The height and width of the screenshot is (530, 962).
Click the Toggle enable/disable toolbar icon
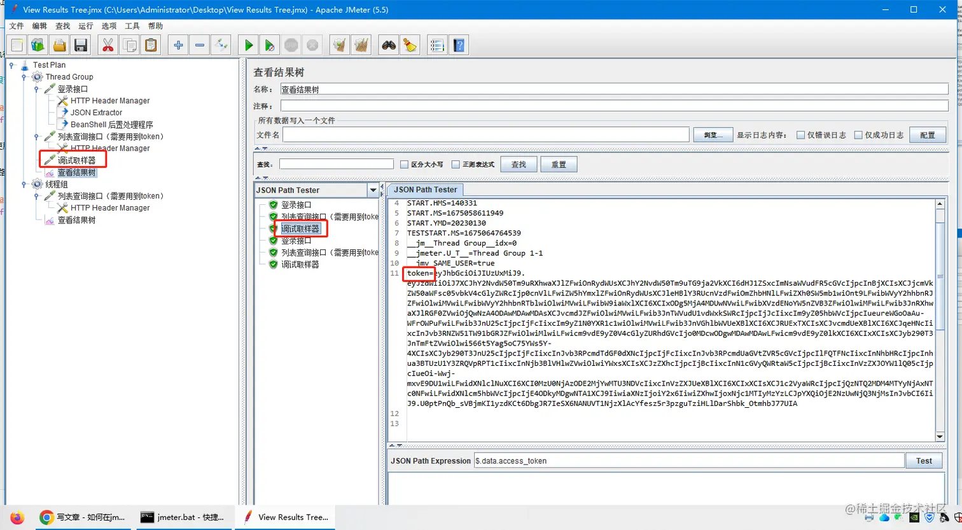pos(221,45)
